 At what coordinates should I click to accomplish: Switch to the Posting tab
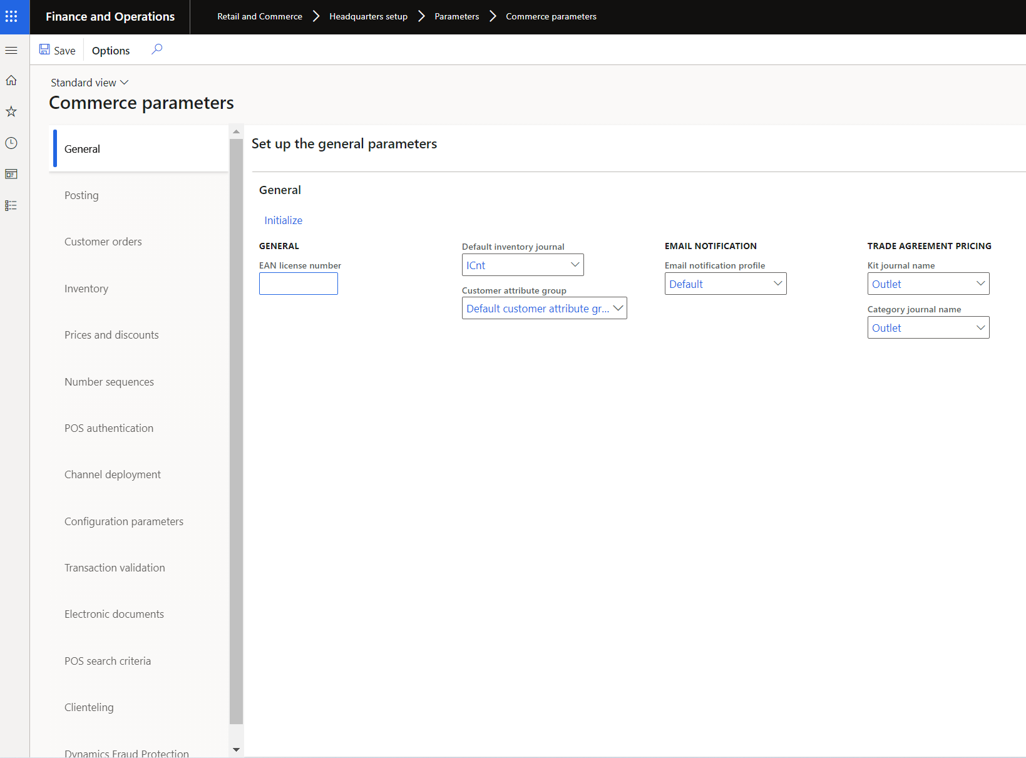[x=81, y=195]
